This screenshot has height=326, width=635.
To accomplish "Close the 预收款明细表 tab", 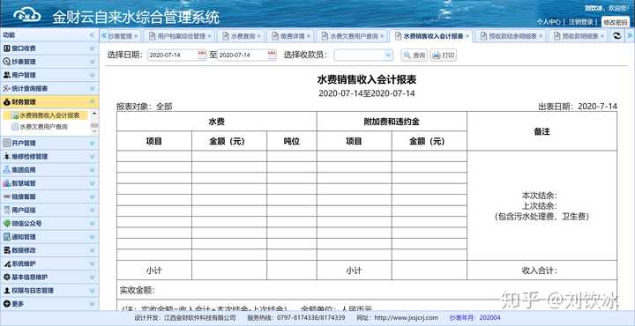I will coord(602,36).
